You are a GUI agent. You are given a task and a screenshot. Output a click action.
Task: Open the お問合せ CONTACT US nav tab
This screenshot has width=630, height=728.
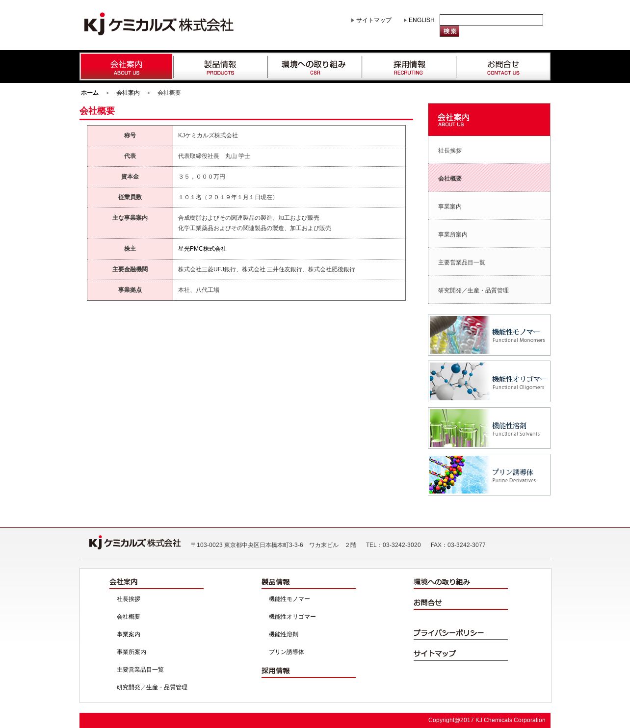(503, 67)
